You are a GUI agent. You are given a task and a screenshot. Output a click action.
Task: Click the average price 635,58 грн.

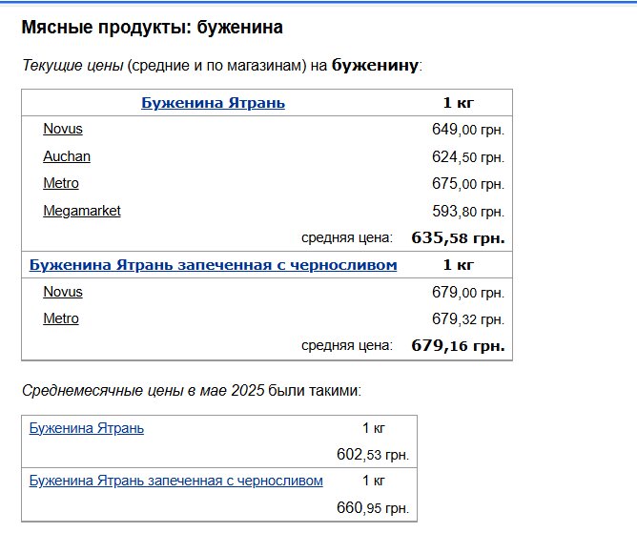coord(458,238)
